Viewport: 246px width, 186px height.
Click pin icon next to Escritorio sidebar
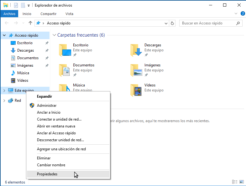47,43
